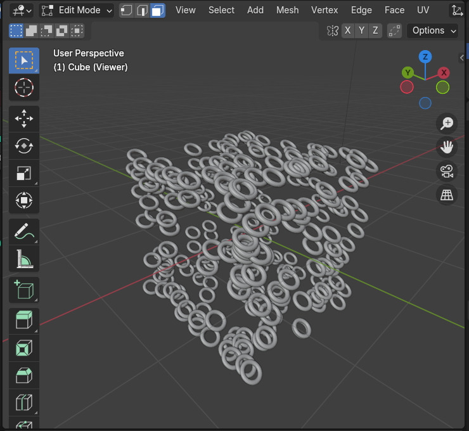Enable vertex select mode
The width and height of the screenshot is (469, 431).
pyautogui.click(x=127, y=11)
